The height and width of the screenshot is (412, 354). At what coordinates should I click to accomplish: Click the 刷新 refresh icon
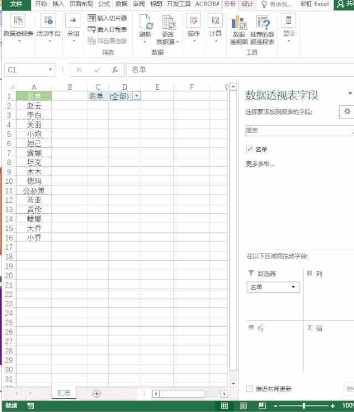coord(145,22)
